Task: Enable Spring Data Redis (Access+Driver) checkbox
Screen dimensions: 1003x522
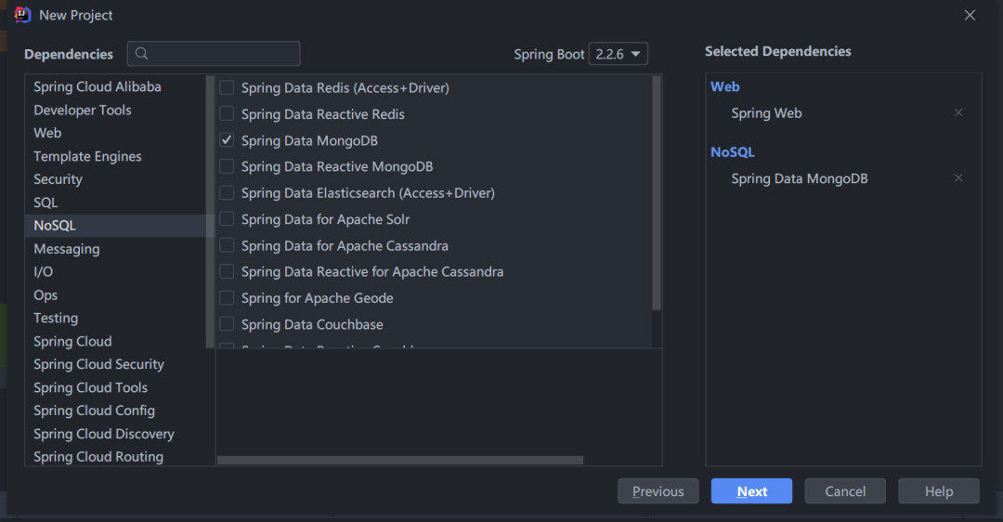Action: [227, 88]
